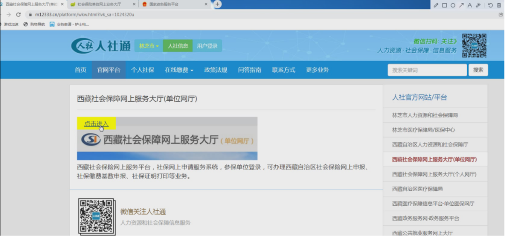Open 西藏政务服务网-政务服务平台 sidebar link
The image size is (505, 236).
pos(426,218)
